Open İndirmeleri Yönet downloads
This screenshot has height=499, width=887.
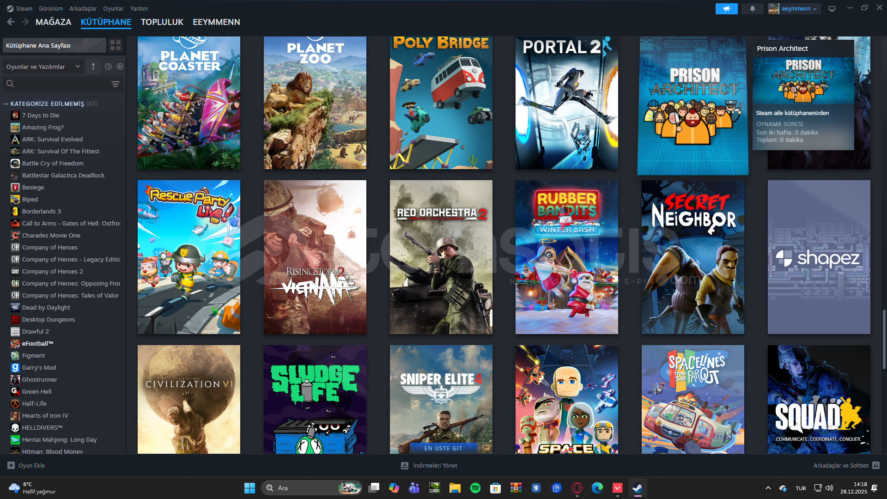click(x=429, y=466)
